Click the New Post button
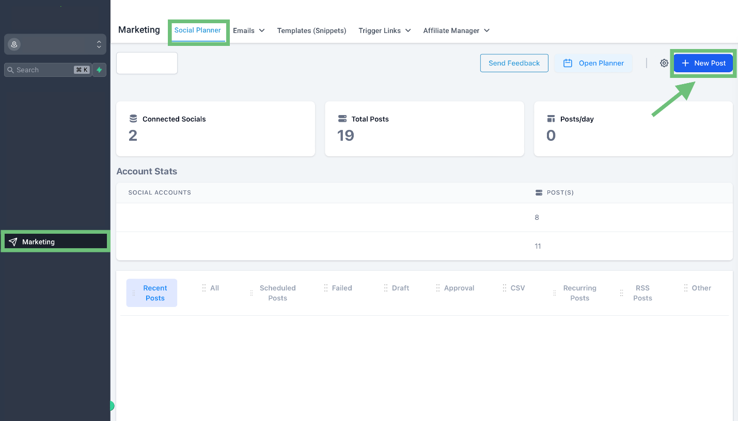Screen dimensions: 738x421 click(x=703, y=63)
